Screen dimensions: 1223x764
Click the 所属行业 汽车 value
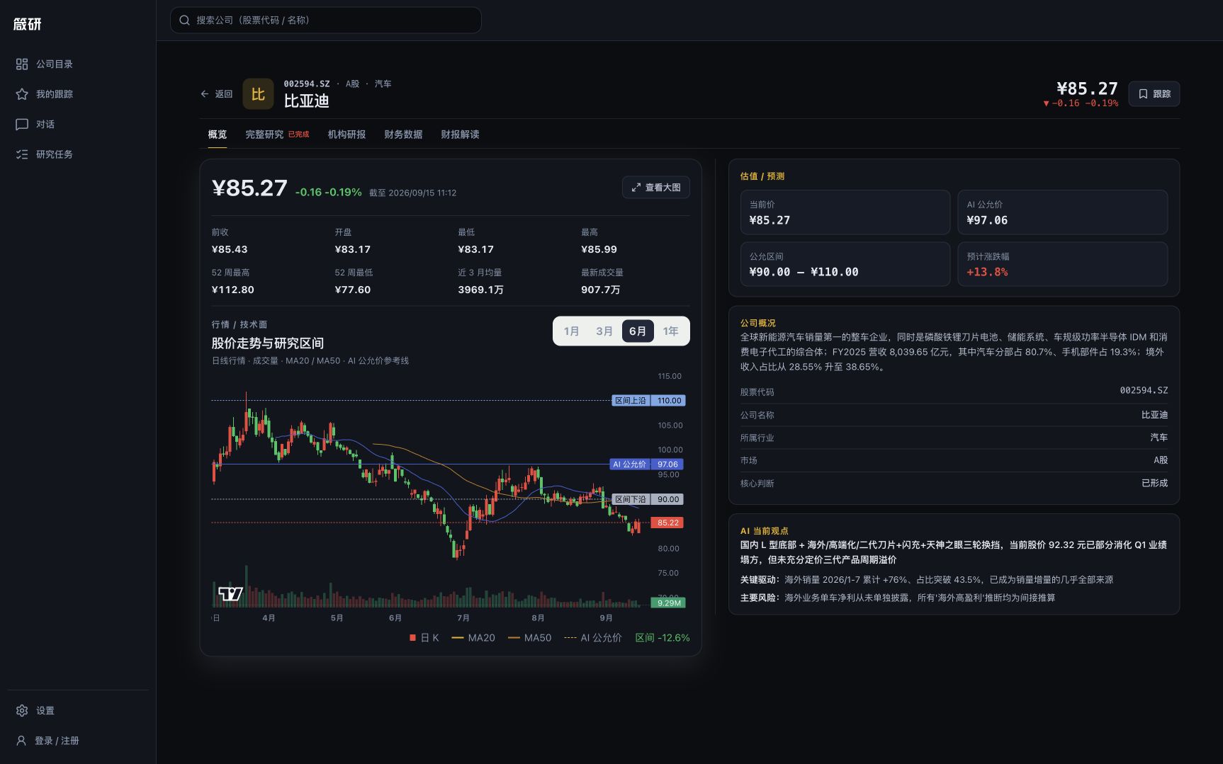[x=1159, y=438]
